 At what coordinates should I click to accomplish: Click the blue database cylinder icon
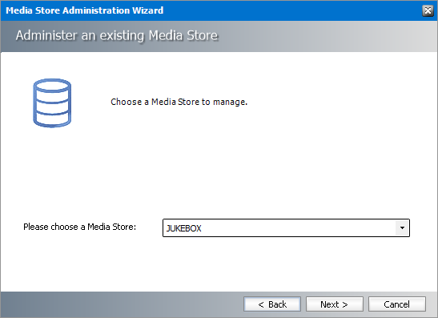click(x=52, y=103)
